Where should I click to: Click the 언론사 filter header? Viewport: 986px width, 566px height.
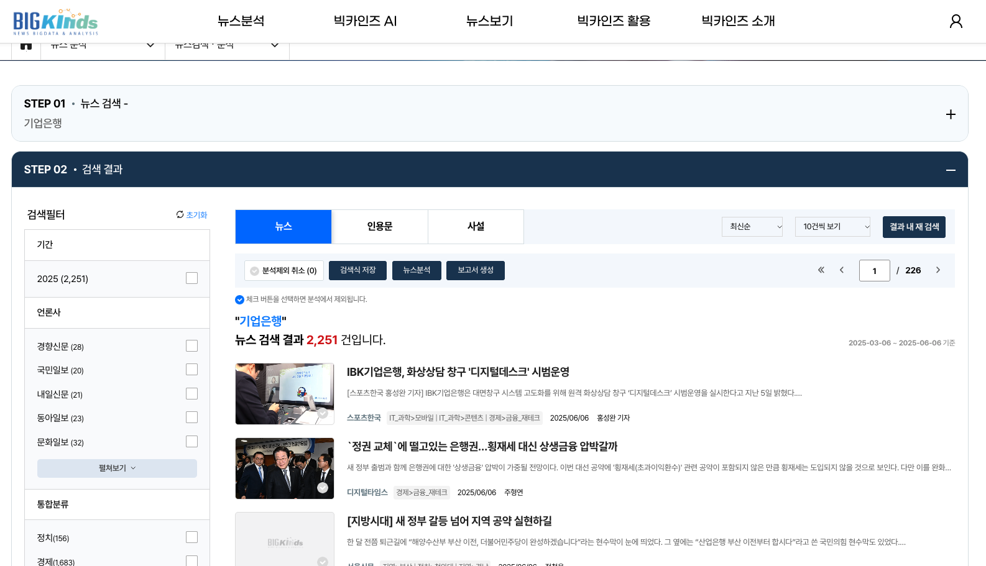click(x=117, y=313)
